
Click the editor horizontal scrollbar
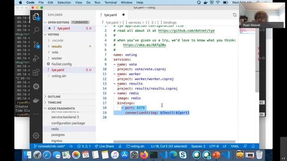tap(174, 142)
